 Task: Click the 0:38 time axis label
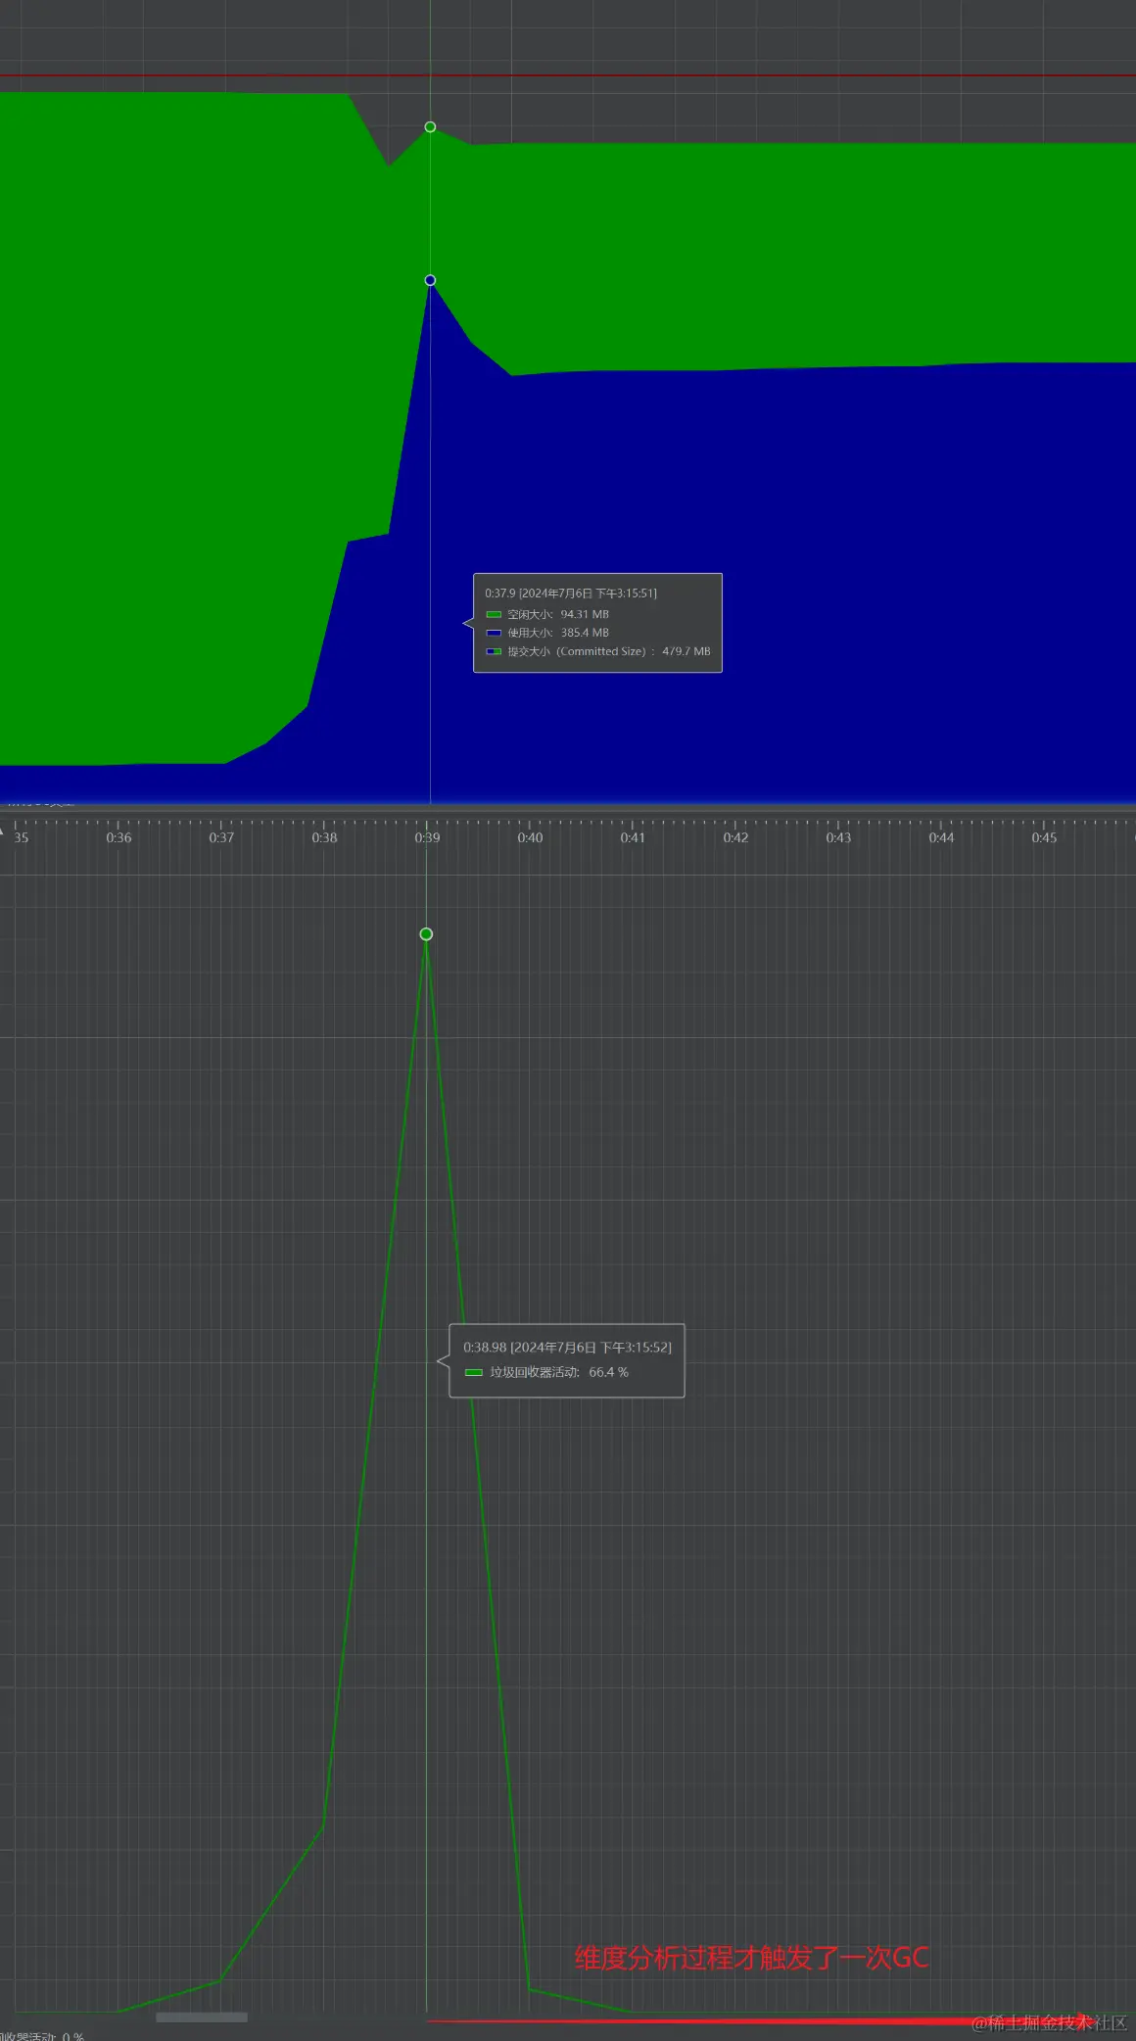pyautogui.click(x=324, y=837)
